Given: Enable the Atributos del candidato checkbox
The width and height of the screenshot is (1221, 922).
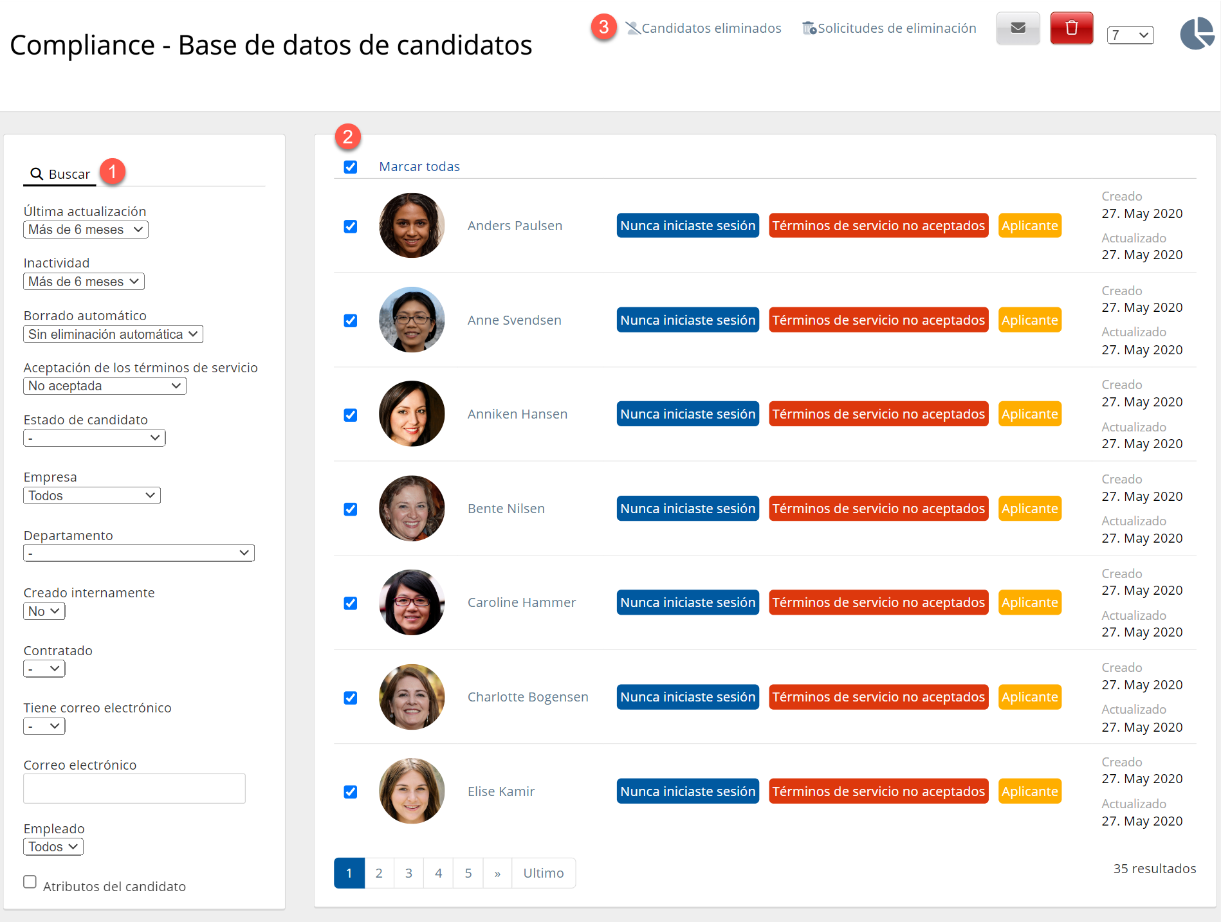Looking at the screenshot, I should (30, 881).
